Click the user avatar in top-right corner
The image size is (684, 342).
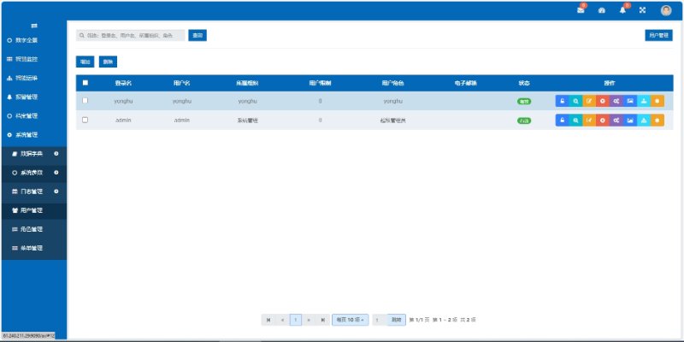666,10
